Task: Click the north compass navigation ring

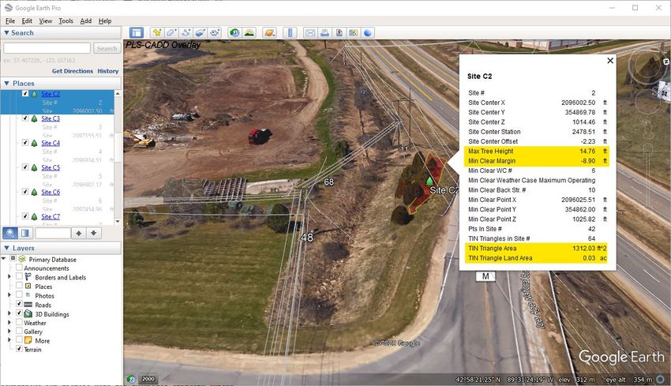Action: click(x=648, y=63)
